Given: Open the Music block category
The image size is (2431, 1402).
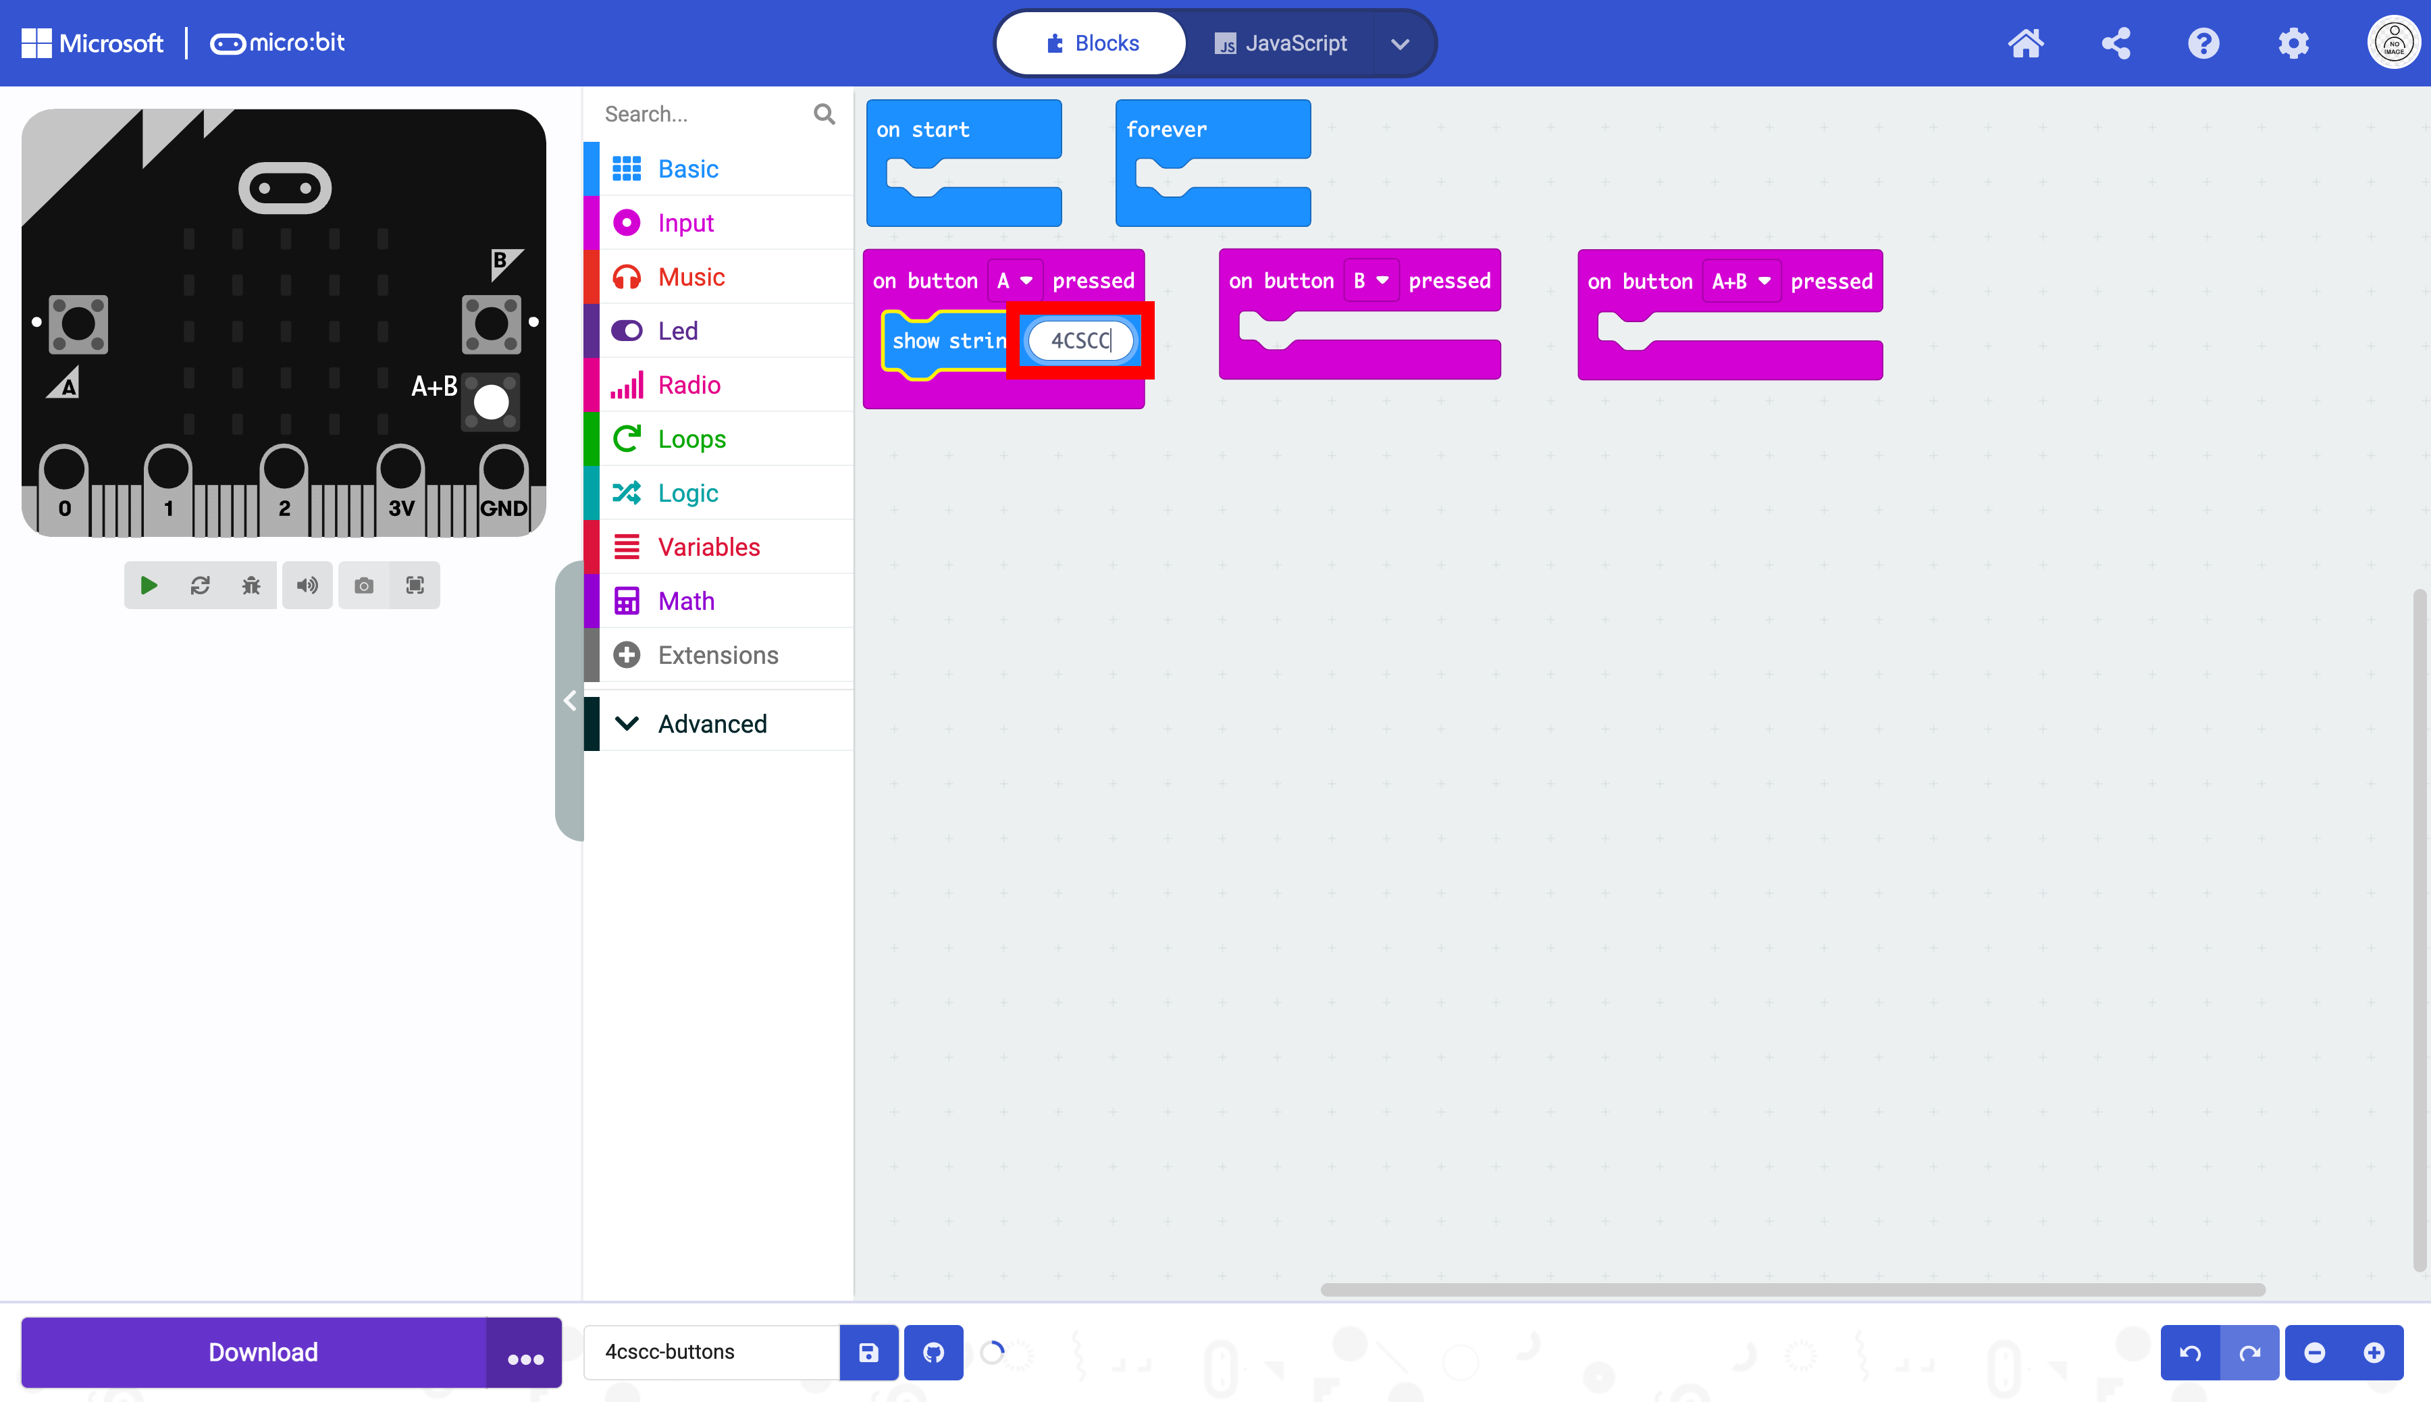Looking at the screenshot, I should coord(718,276).
